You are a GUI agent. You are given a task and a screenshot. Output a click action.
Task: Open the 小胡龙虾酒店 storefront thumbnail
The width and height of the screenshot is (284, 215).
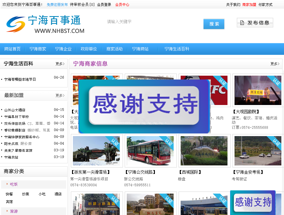click(x=96, y=204)
